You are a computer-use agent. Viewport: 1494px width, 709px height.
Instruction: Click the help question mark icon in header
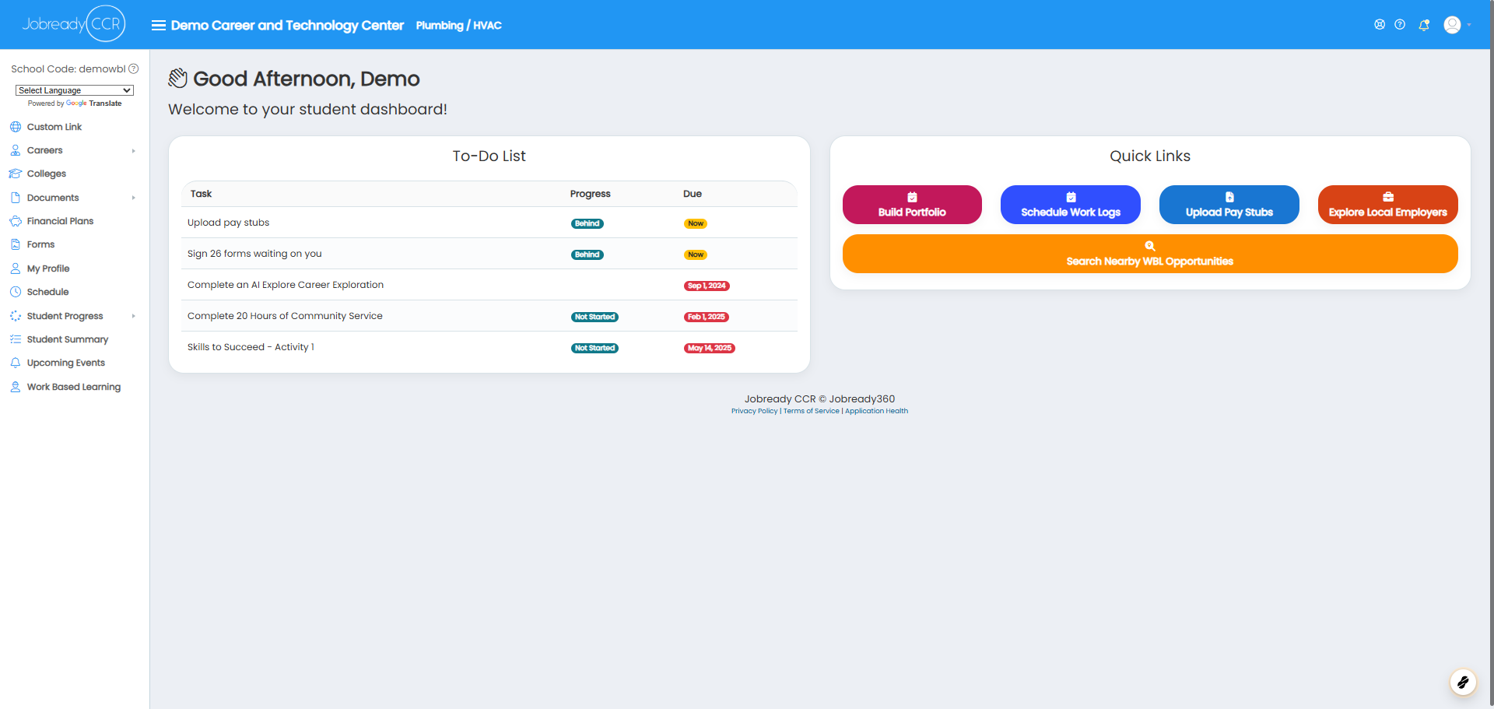click(x=1400, y=25)
